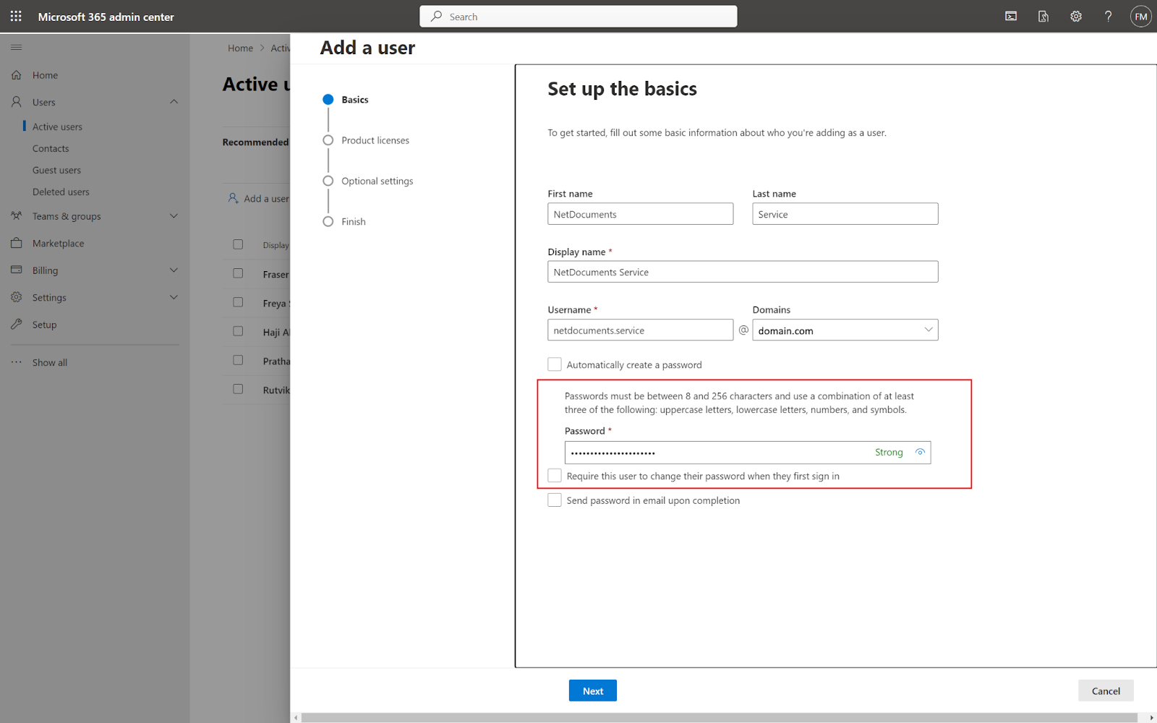
Task: Click the Billing card icon
Action: [17, 270]
